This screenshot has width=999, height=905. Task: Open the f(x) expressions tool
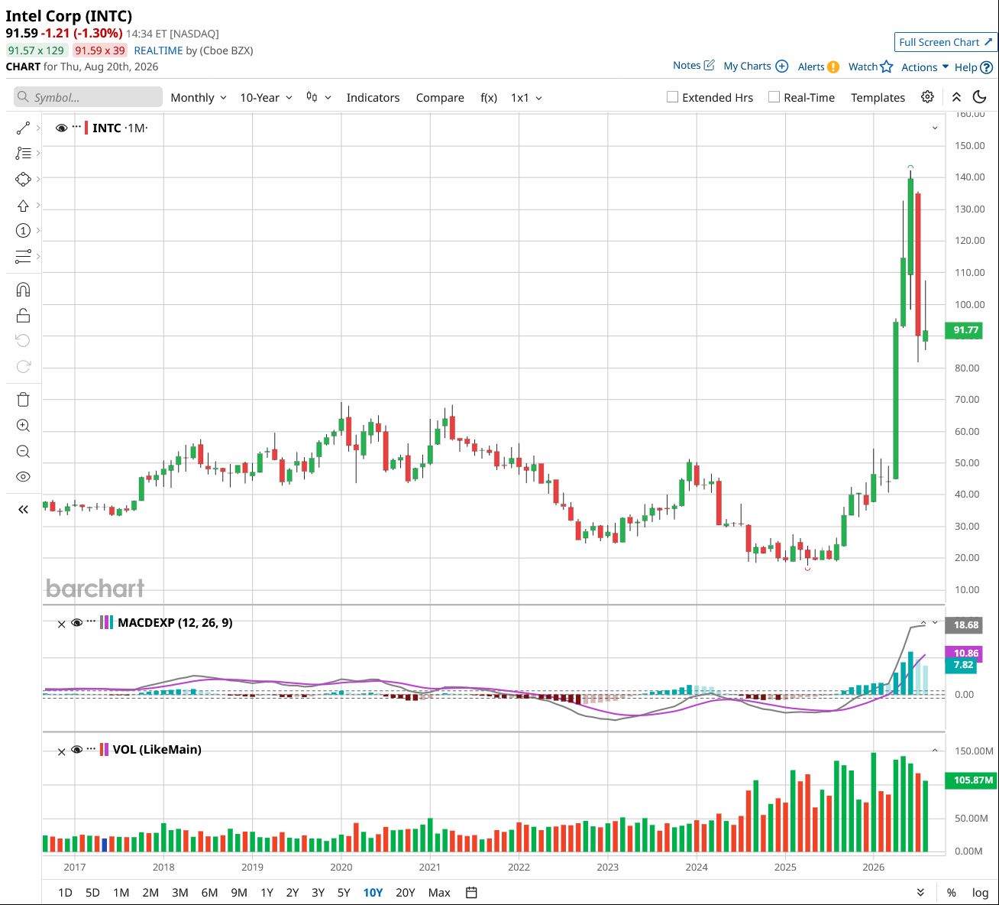[489, 98]
